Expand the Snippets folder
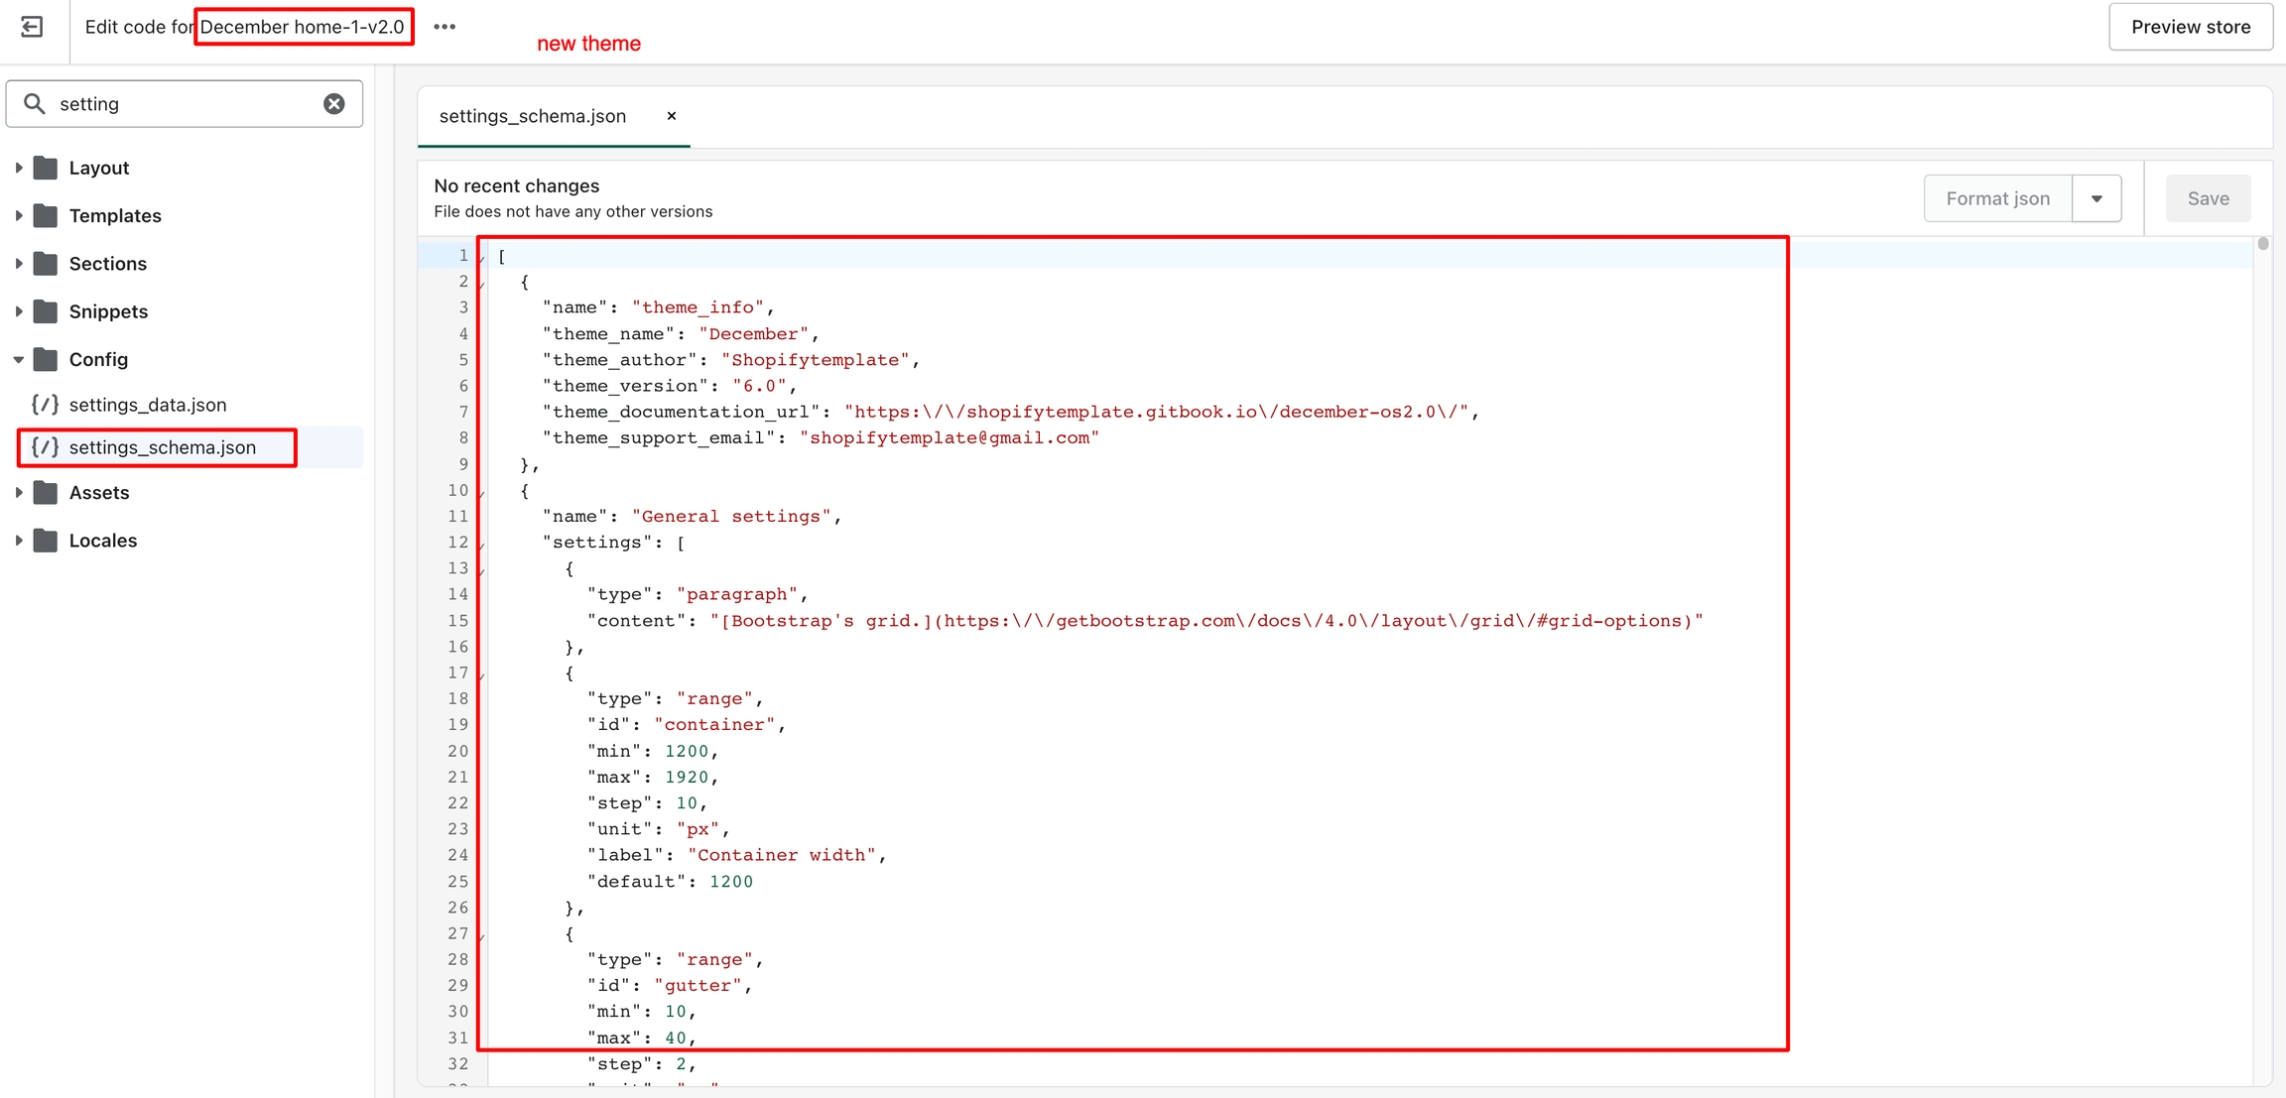 tap(19, 311)
